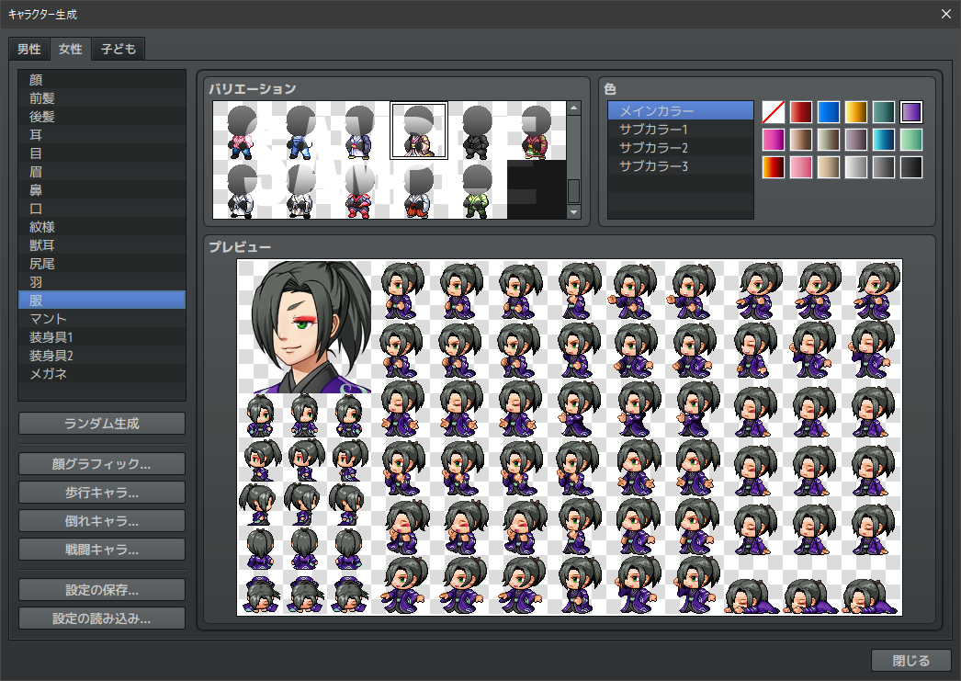
Task: Click the no-color red slash swatch
Action: click(774, 112)
